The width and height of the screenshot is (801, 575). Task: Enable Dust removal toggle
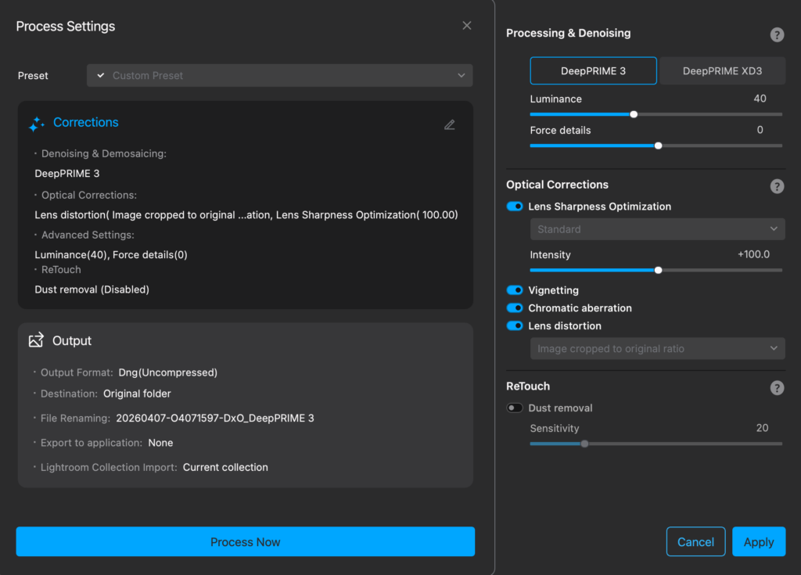pos(515,408)
